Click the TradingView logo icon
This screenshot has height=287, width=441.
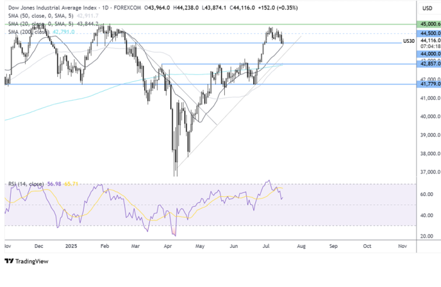(9, 261)
